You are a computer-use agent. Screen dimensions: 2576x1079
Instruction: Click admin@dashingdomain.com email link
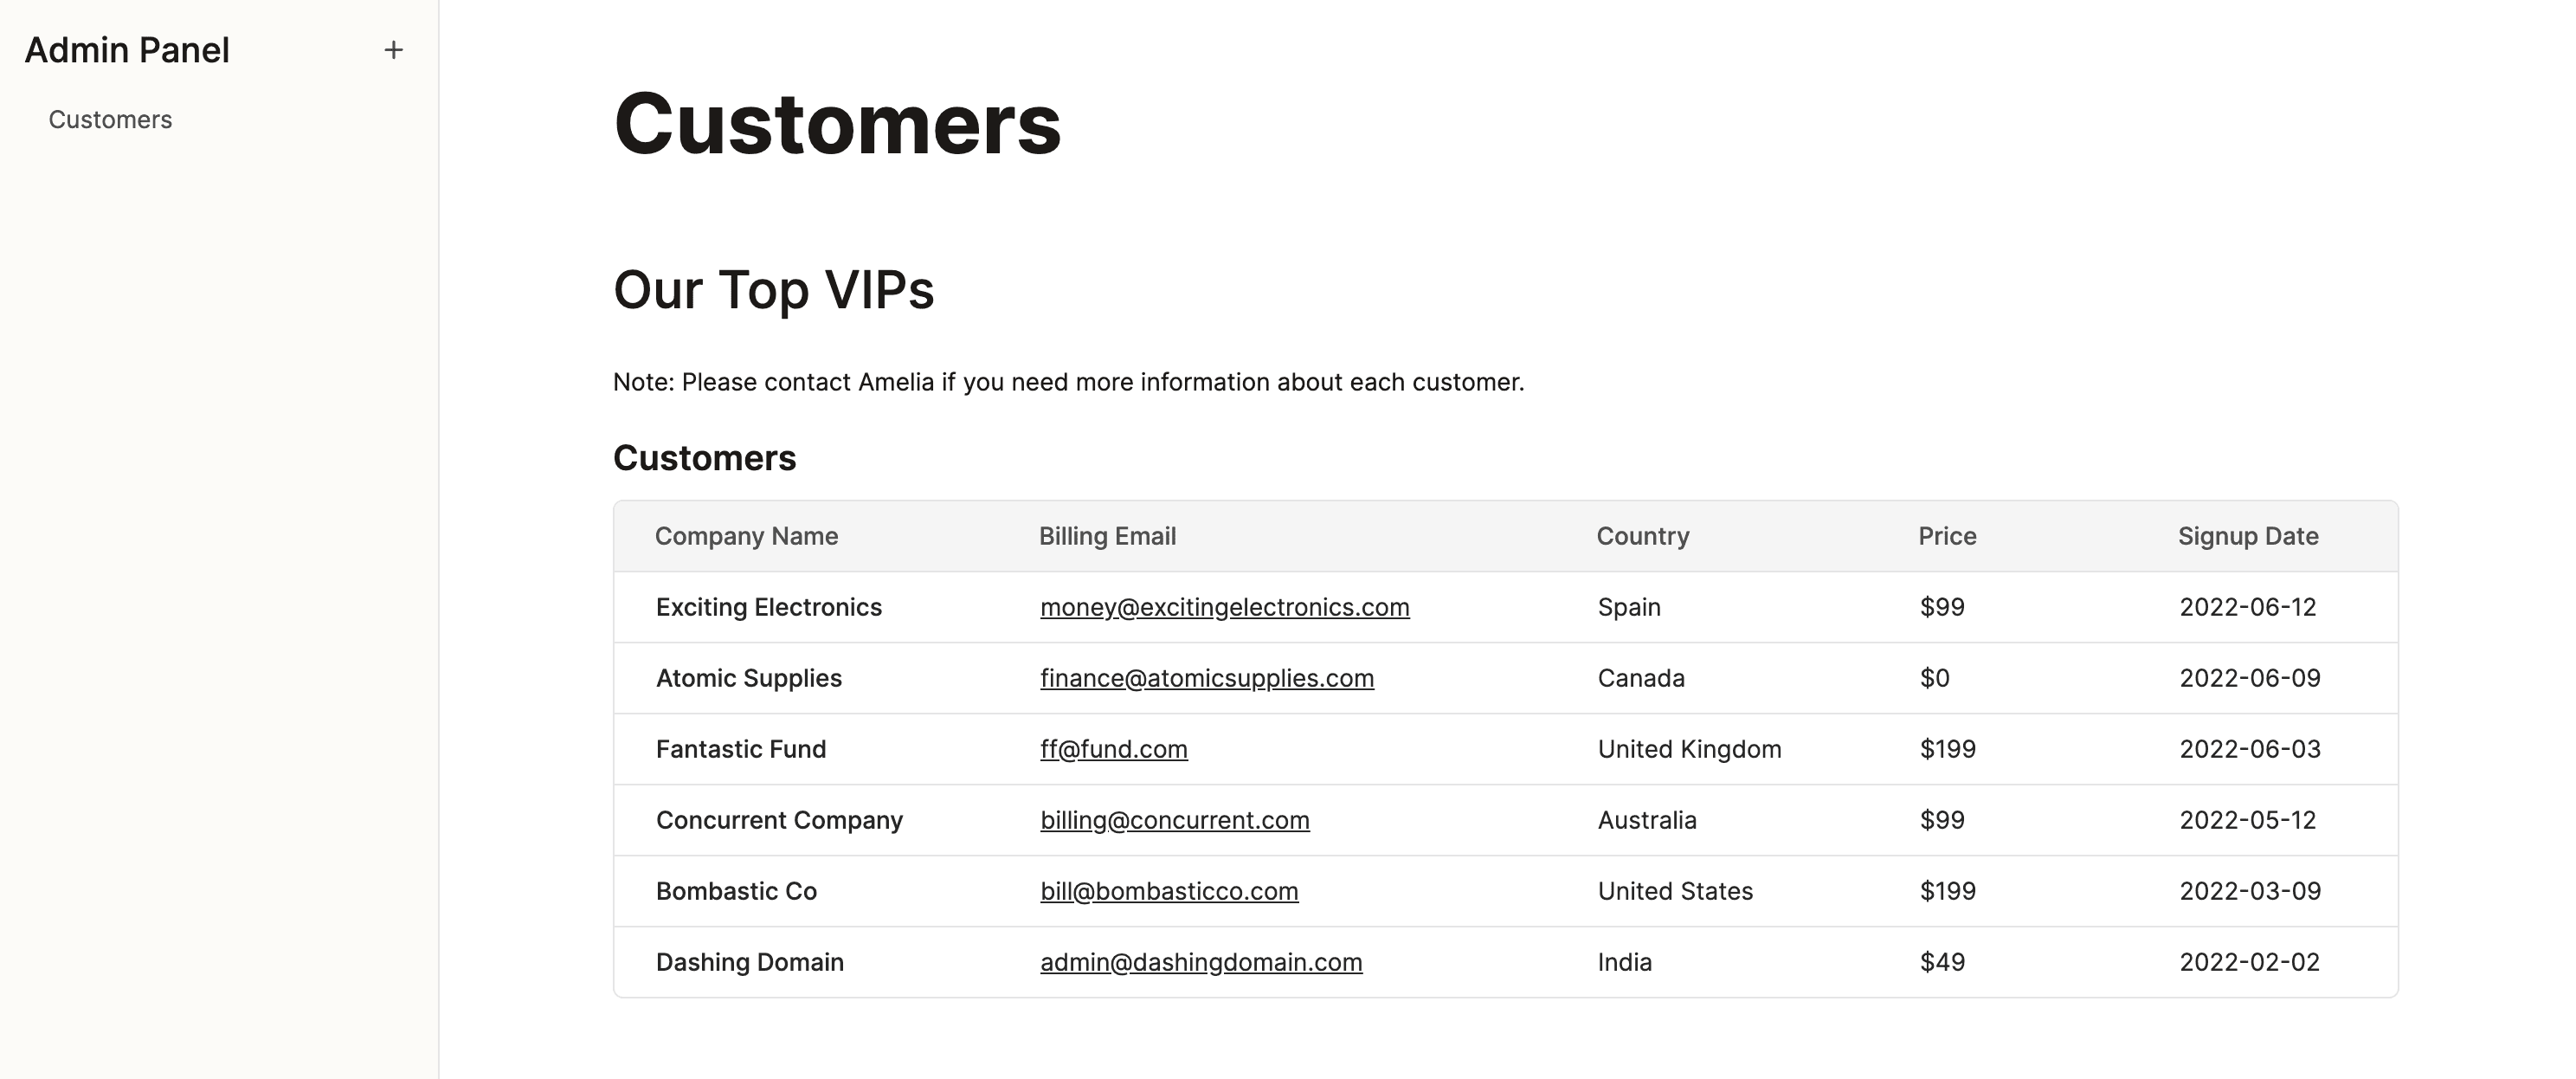1201,962
